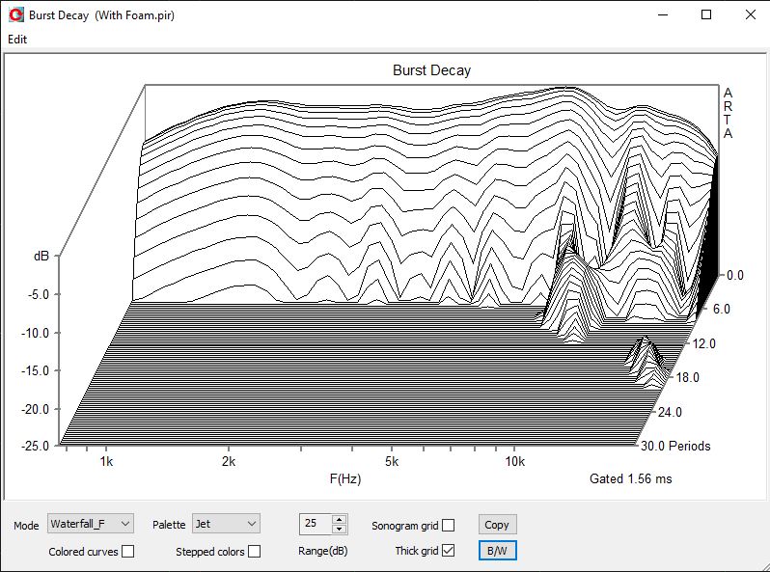
Task: Click the '10k' frequency axis label
Action: pos(514,461)
